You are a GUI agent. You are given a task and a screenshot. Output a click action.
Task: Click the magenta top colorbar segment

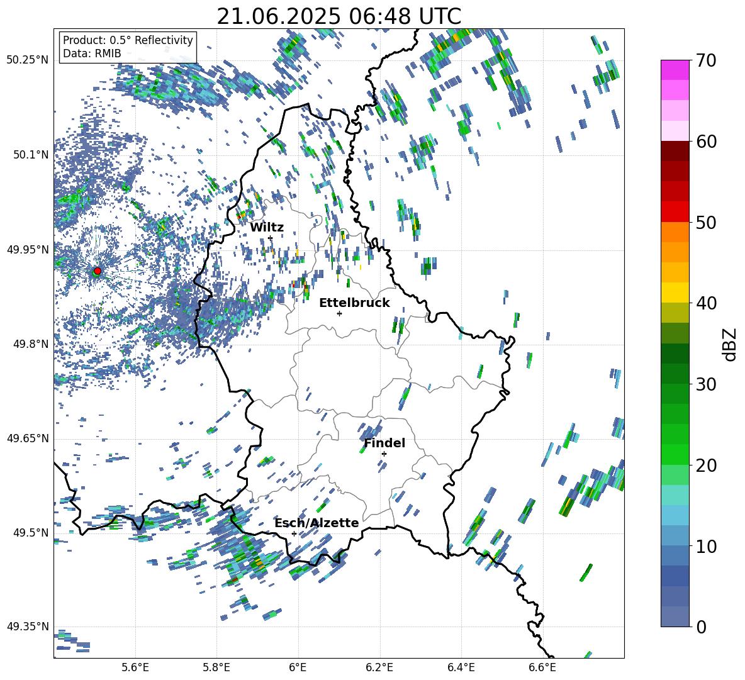click(x=675, y=70)
